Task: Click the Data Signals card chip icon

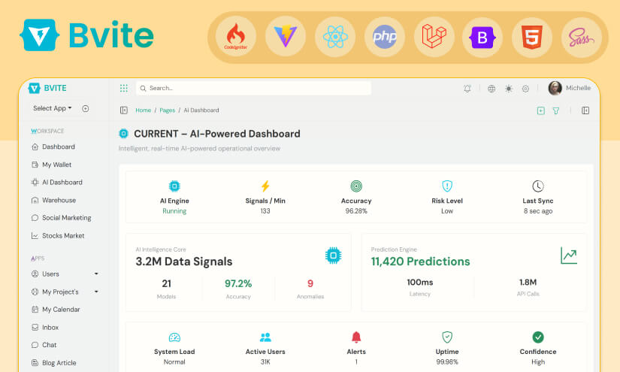Action: [x=334, y=256]
